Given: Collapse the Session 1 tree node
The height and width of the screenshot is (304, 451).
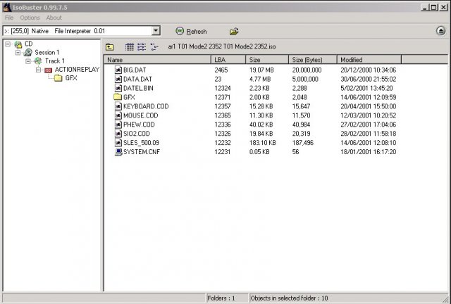Looking at the screenshot, I should tap(18, 53).
